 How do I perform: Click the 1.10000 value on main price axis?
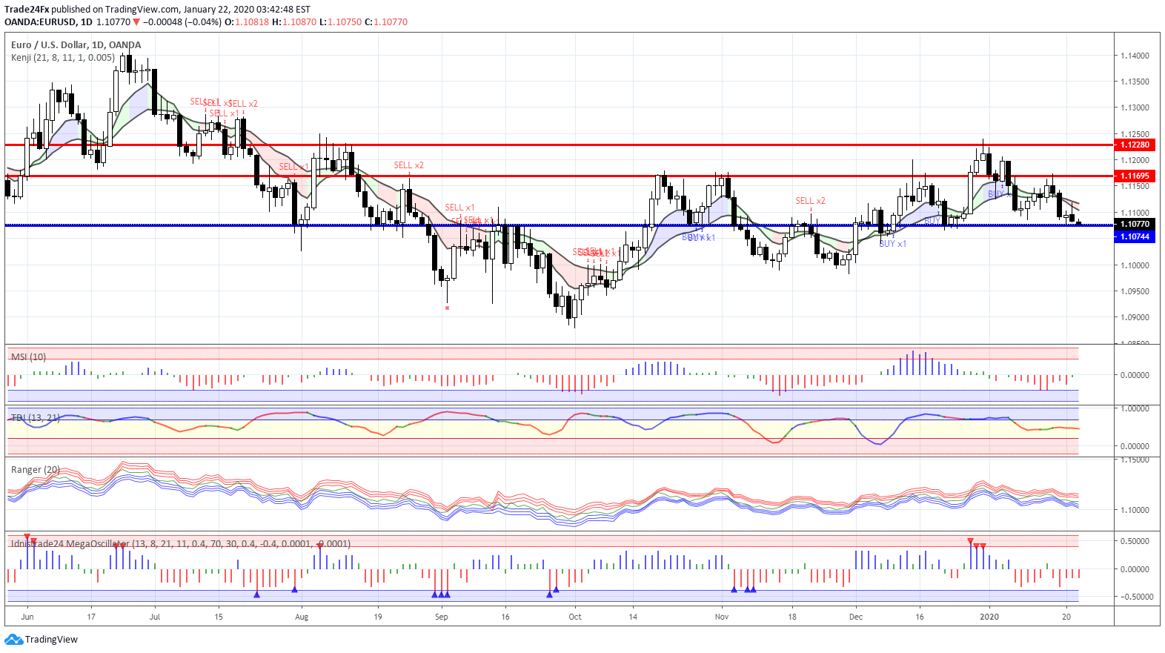(1135, 265)
